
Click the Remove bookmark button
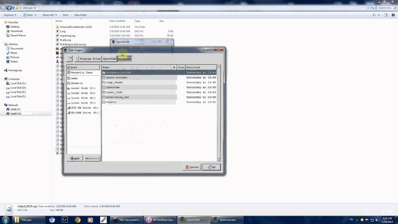coord(92,158)
